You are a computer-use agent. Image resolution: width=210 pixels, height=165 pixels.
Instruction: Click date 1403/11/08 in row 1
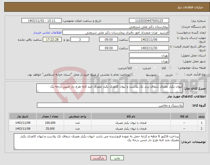pos(23,122)
